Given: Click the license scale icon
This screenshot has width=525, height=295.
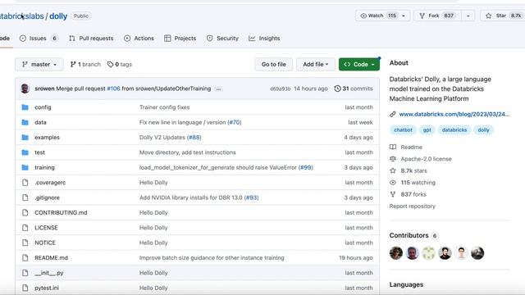Looking at the screenshot, I should [393, 159].
